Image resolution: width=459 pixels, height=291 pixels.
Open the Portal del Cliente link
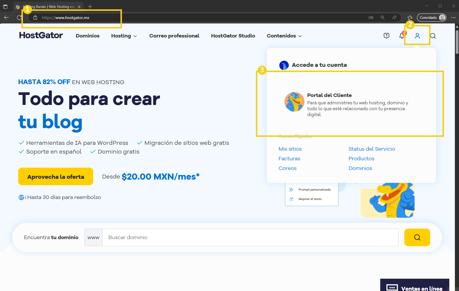(x=329, y=95)
